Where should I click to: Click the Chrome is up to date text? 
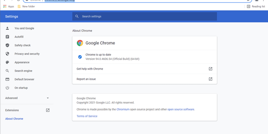click(98, 55)
